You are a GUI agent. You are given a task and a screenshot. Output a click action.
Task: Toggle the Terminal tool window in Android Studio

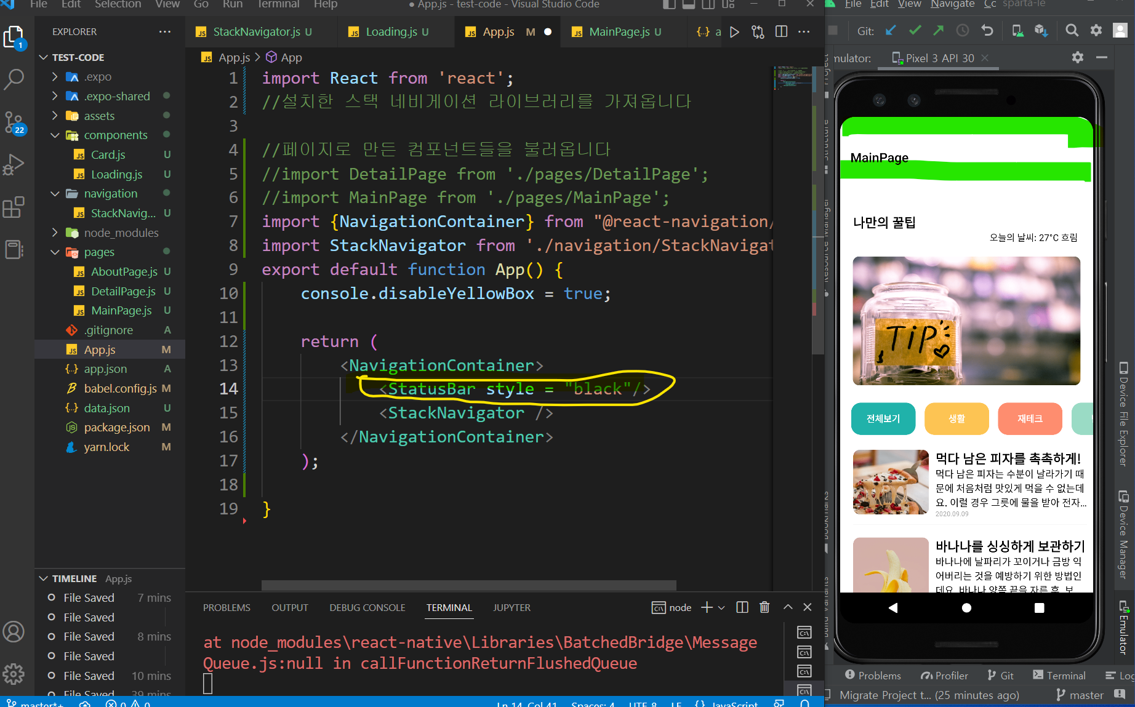(x=1059, y=676)
